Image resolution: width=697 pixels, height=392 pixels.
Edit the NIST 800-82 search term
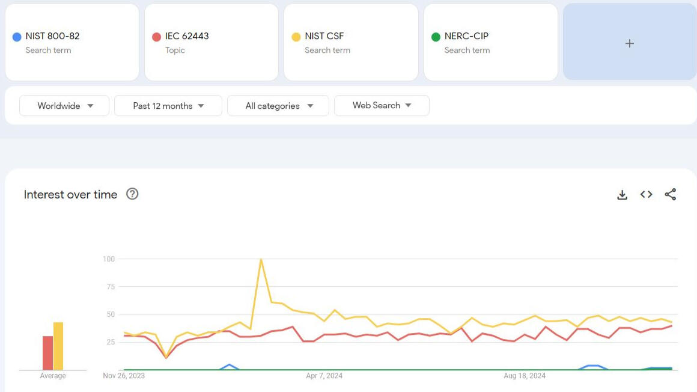pos(52,36)
